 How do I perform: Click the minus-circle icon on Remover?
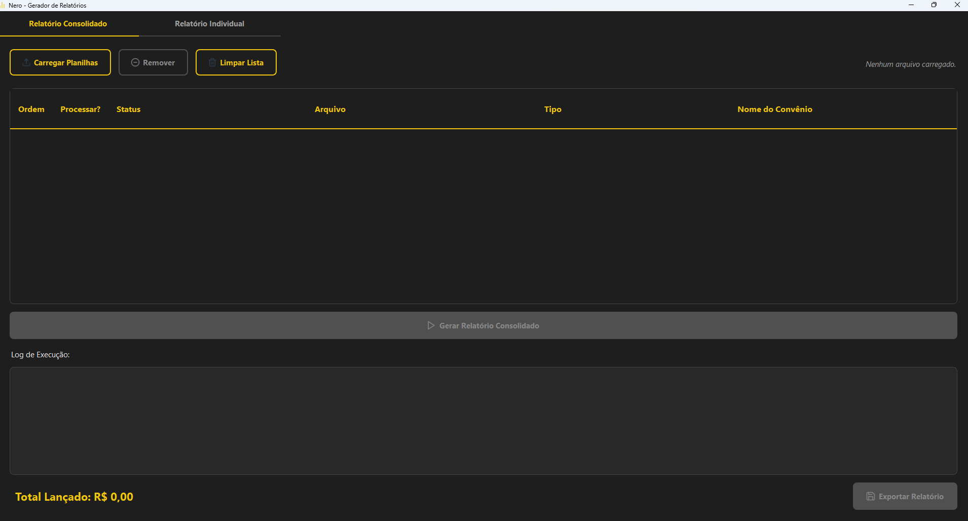coord(135,62)
